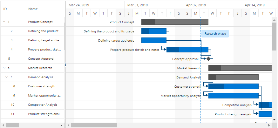Click the chart's vertical scroll up arrow
The image size is (278, 128).
(275, 20)
